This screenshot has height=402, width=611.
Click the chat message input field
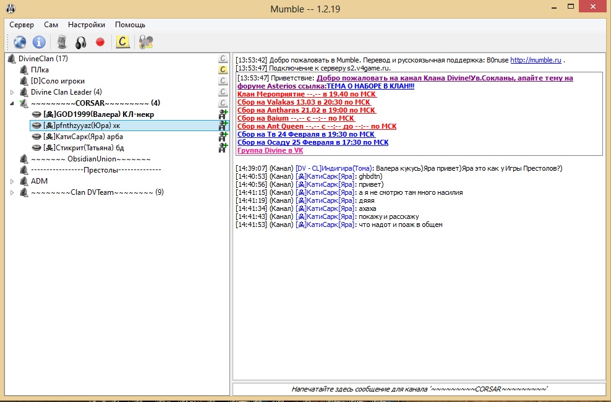point(419,390)
